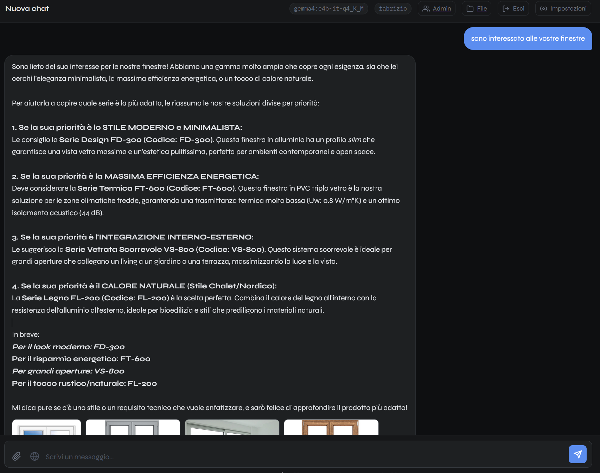The image size is (600, 473).
Task: Click the people icon beside Admin
Action: (426, 8)
